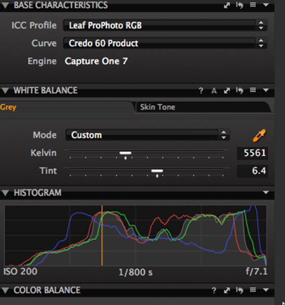Screen dimensions: 285x305
Task: Pick white balance with the orange eyedropper
Action: point(259,135)
